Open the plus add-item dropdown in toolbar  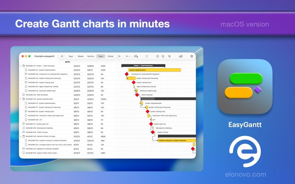click(128, 56)
